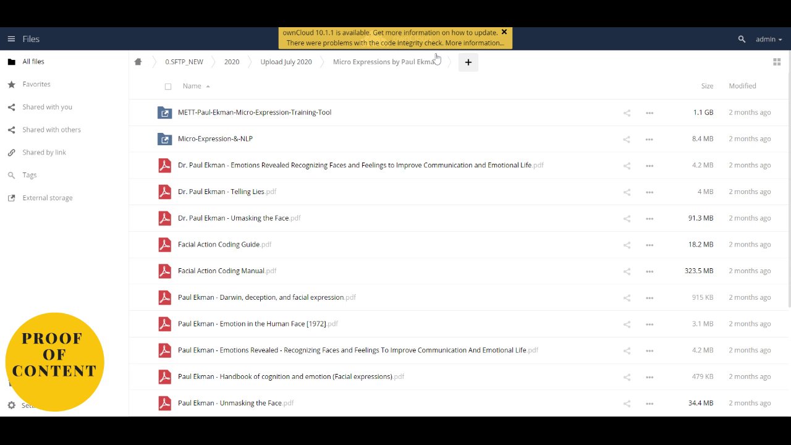The image size is (791, 445).
Task: Share the Telling Lies PDF
Action: (x=627, y=192)
